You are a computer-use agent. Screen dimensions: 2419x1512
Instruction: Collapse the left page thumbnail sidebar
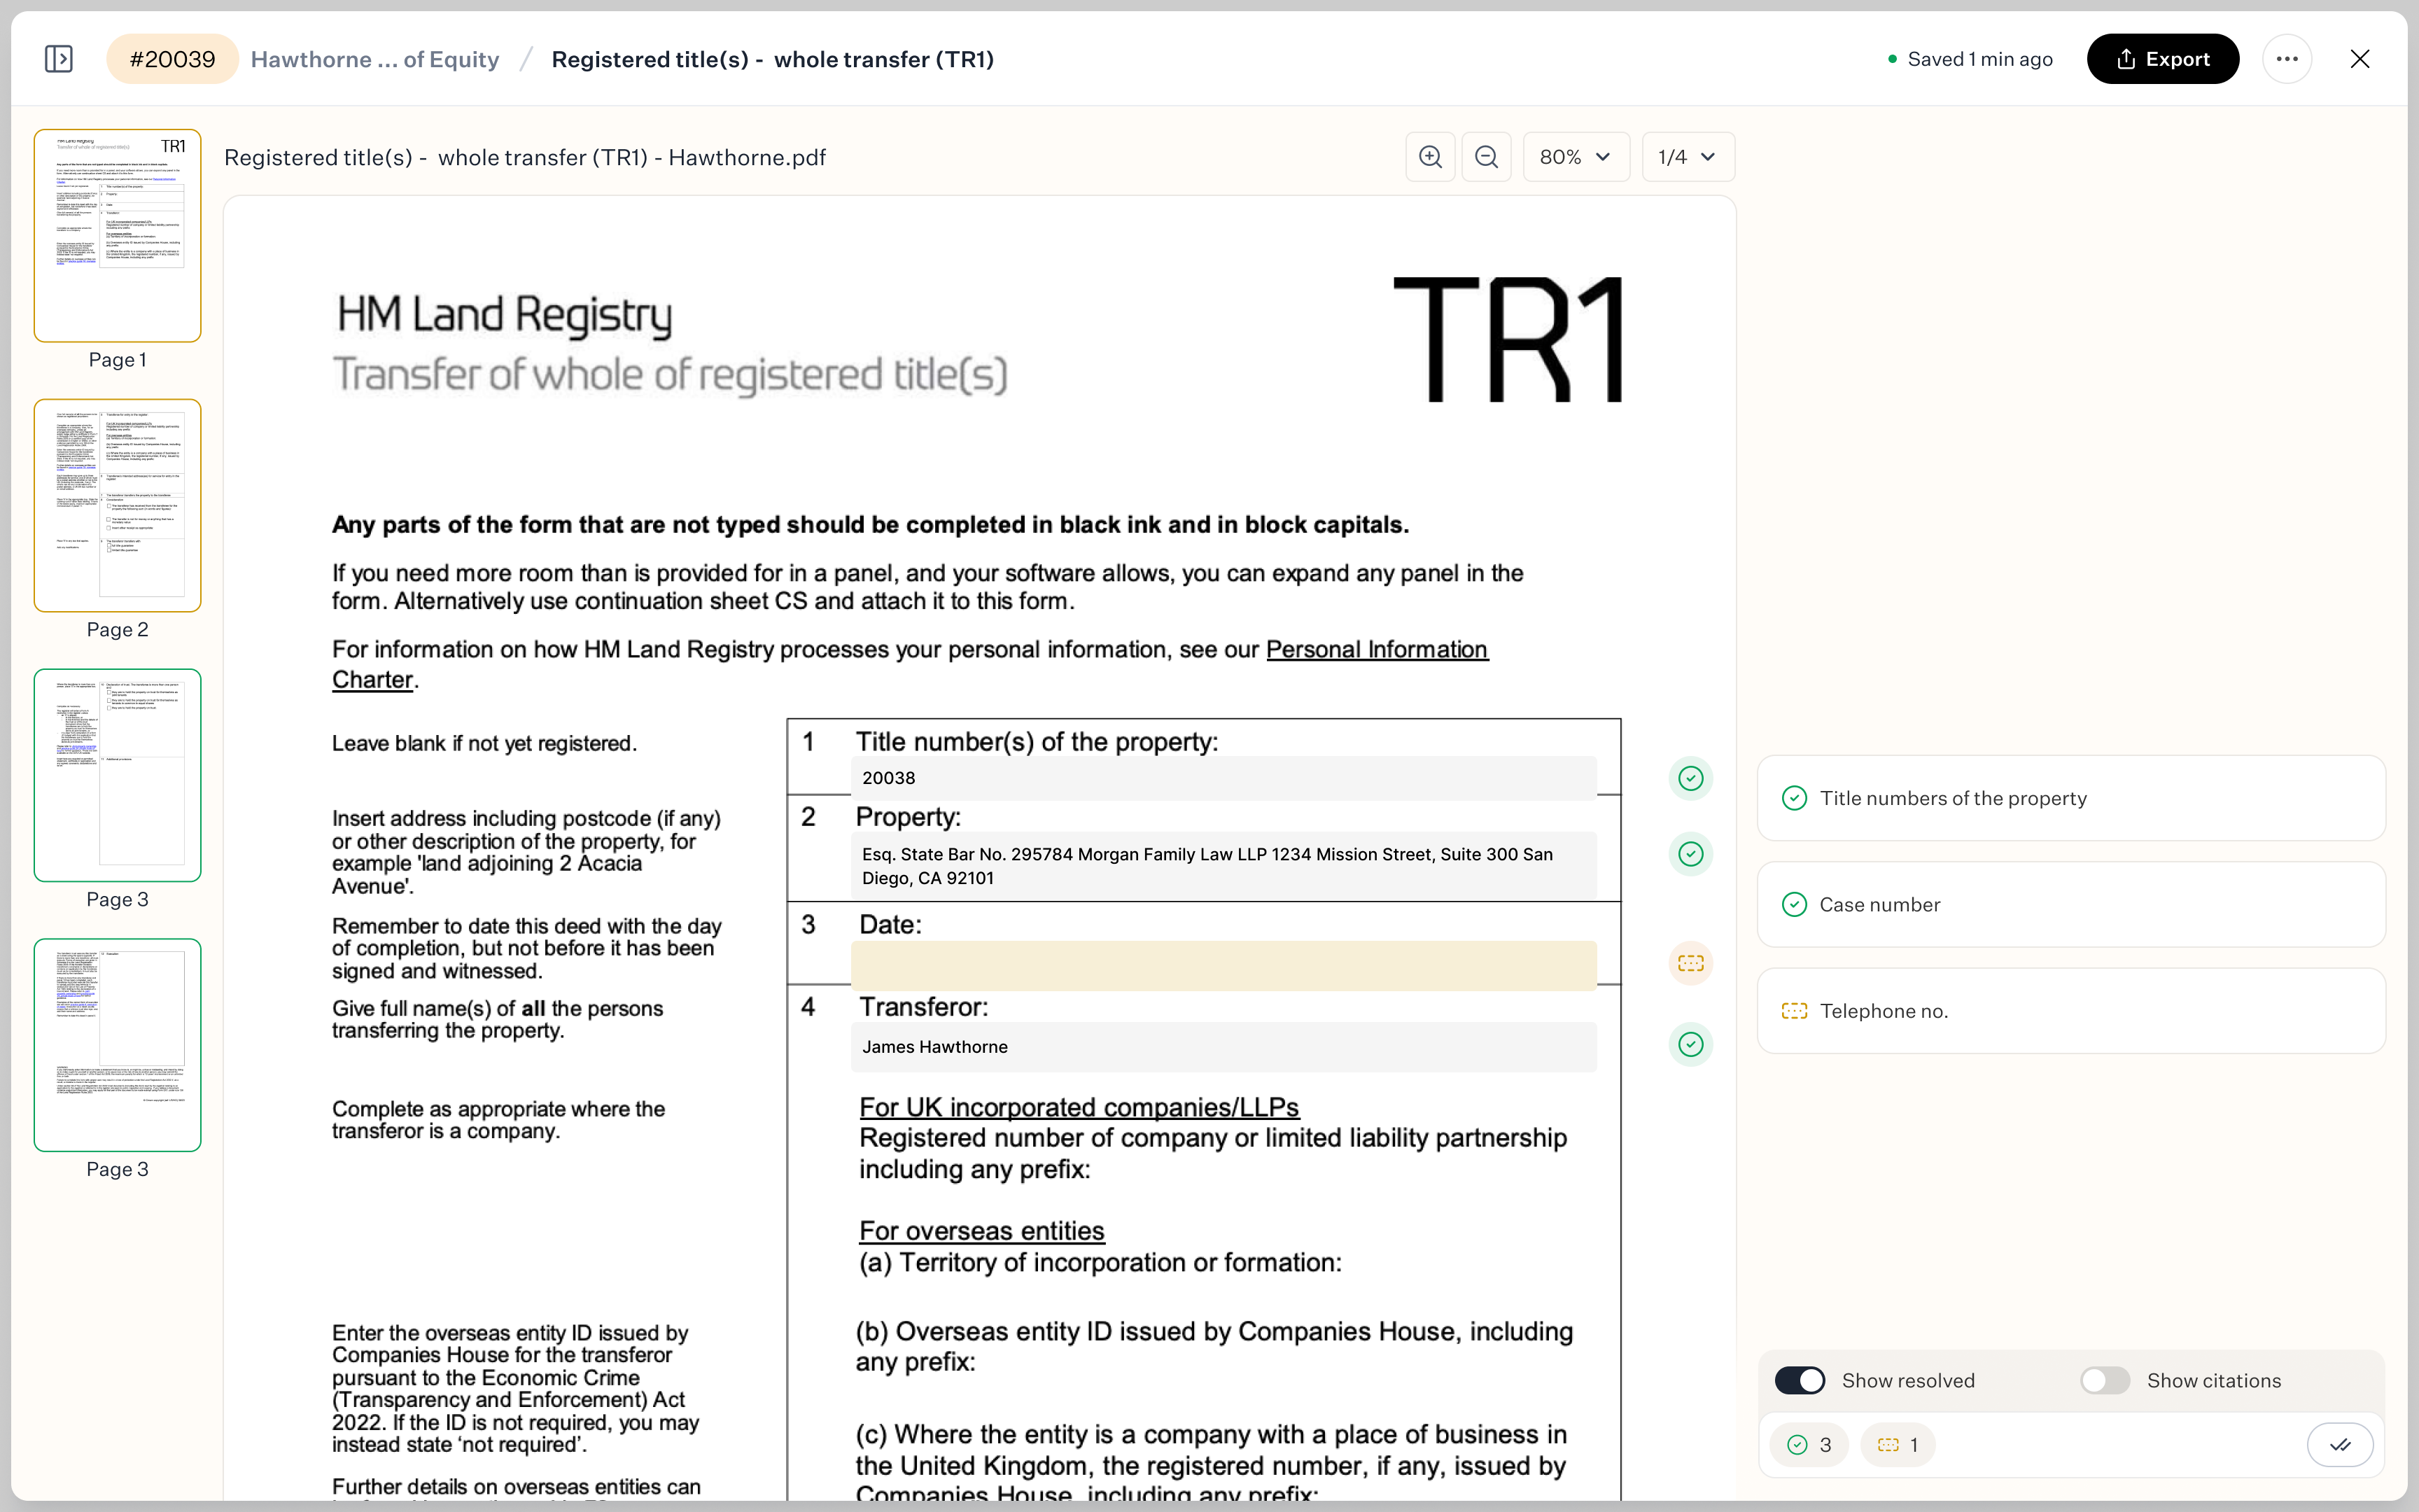(x=59, y=58)
